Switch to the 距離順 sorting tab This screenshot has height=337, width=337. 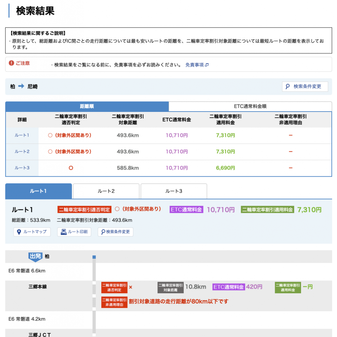[x=87, y=107]
